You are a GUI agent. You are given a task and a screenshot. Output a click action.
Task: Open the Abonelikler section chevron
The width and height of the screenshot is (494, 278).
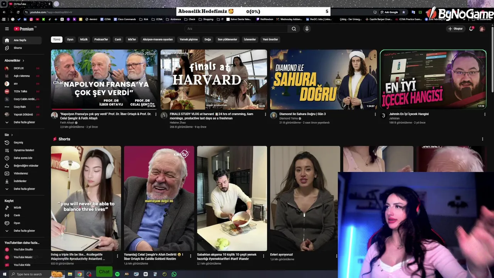click(23, 61)
